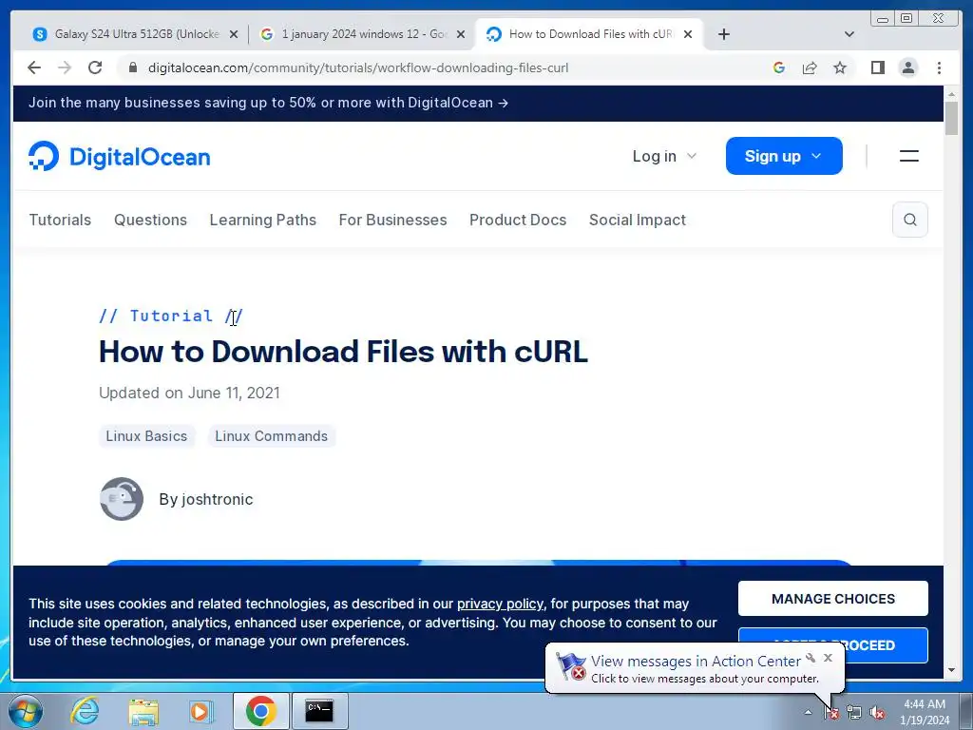Open the Action Center balloon wrench options
This screenshot has width=973, height=730.
pyautogui.click(x=811, y=658)
